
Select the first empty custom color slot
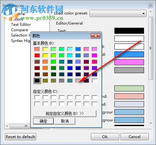[37, 97]
